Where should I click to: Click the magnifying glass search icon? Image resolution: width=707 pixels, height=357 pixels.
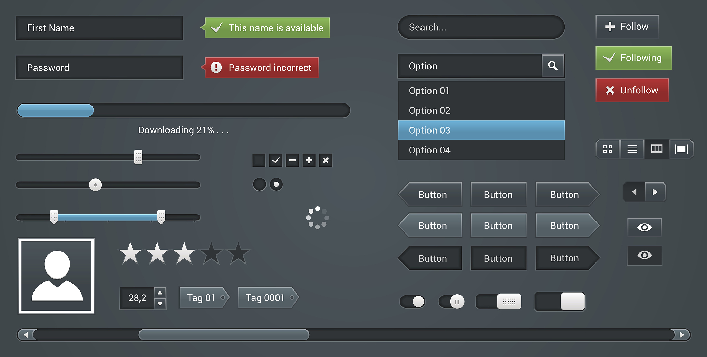coord(553,66)
